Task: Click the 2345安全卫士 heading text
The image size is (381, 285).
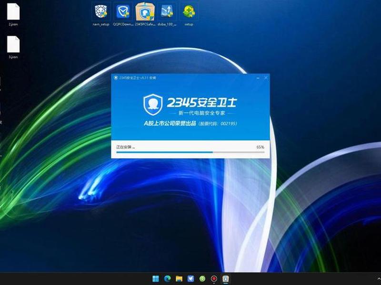Action: 201,103
